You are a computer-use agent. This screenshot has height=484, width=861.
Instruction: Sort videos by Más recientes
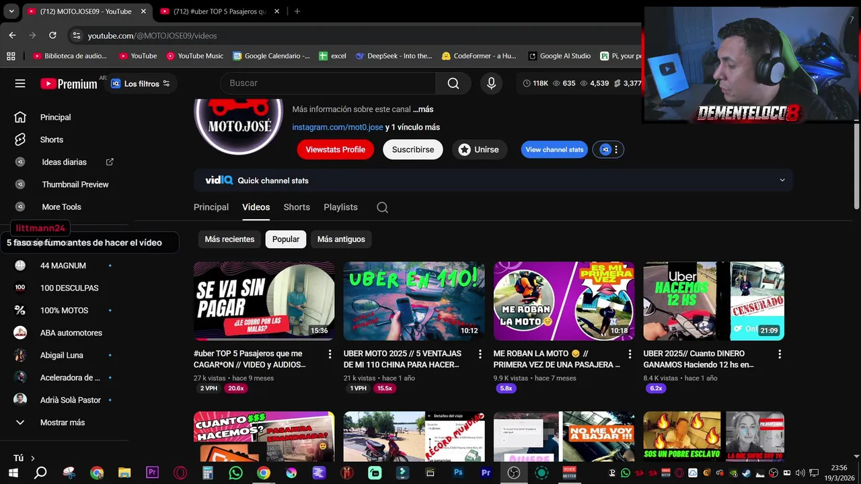point(229,239)
